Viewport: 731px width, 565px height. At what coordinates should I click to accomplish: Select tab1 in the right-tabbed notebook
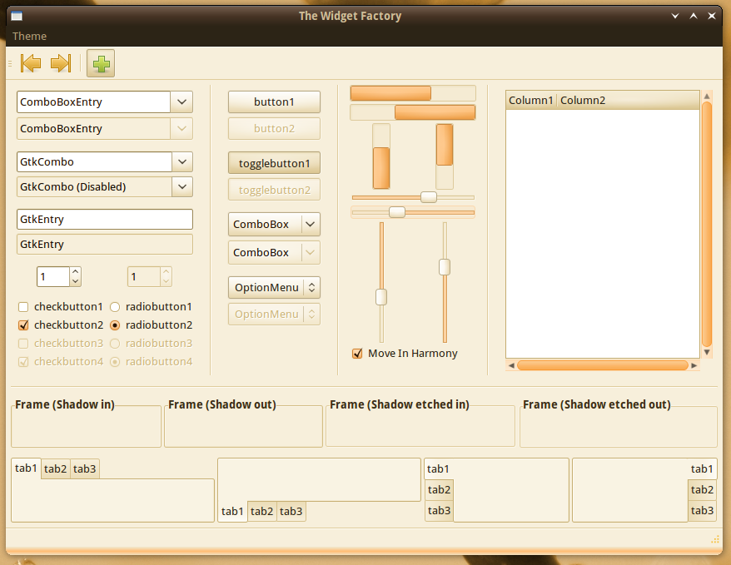tap(702, 469)
